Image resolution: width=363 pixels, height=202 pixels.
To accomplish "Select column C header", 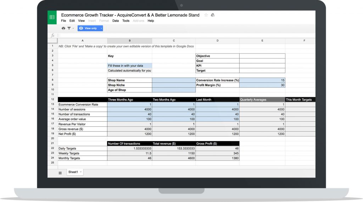I will [174, 41].
